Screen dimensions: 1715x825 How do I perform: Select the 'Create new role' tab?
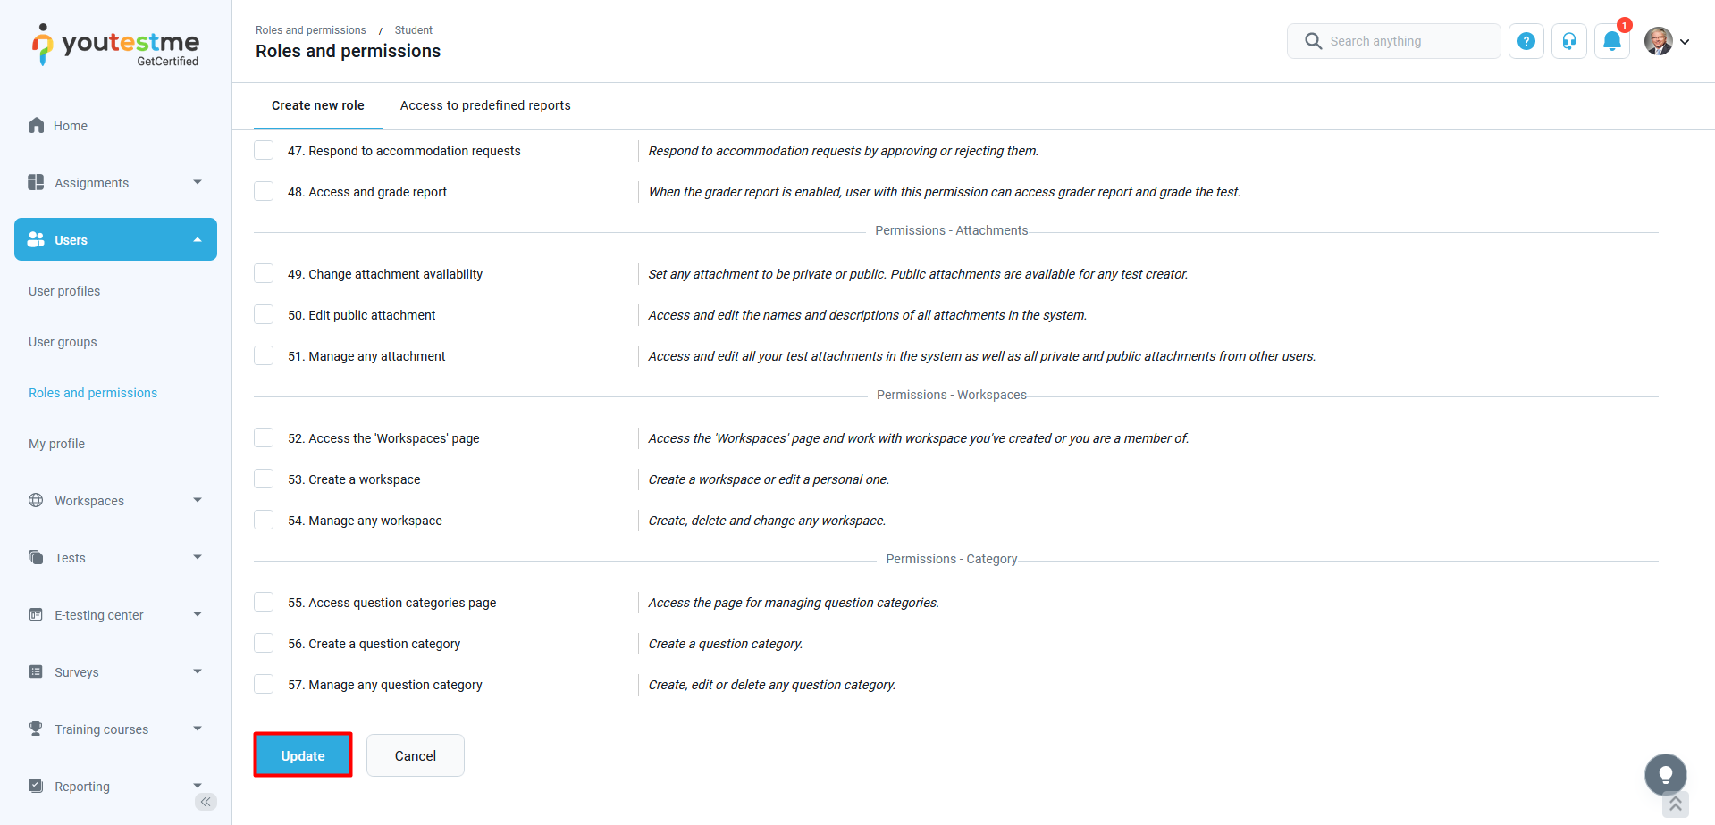318,105
